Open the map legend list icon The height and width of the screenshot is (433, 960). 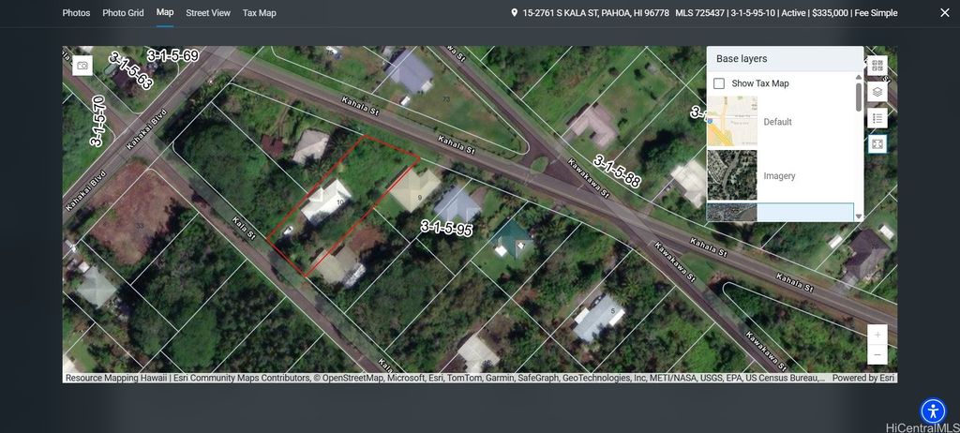877,118
